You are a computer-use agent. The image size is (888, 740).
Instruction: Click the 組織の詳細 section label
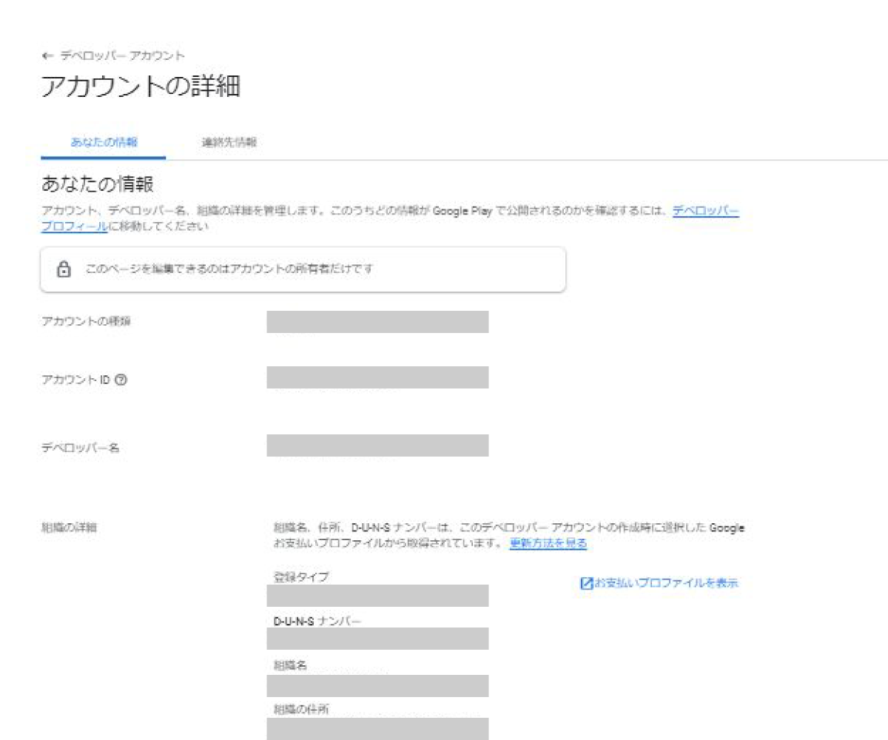pyautogui.click(x=68, y=528)
